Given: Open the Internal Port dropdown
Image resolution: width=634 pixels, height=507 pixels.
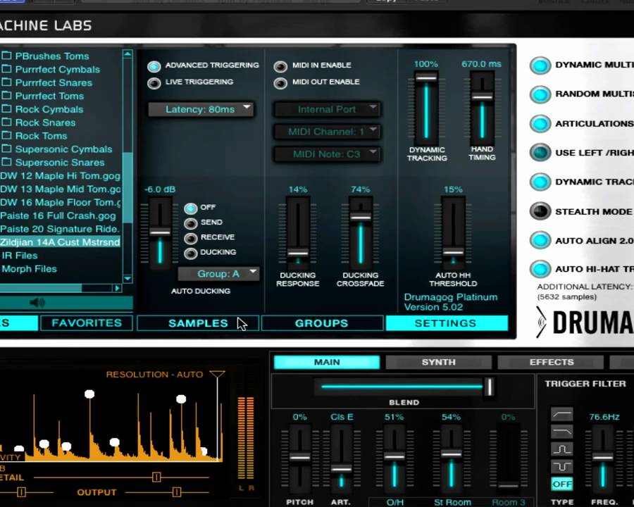Looking at the screenshot, I should [327, 109].
